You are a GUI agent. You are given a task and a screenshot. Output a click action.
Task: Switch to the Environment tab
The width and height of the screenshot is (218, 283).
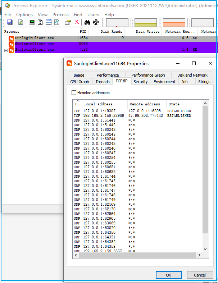164,82
